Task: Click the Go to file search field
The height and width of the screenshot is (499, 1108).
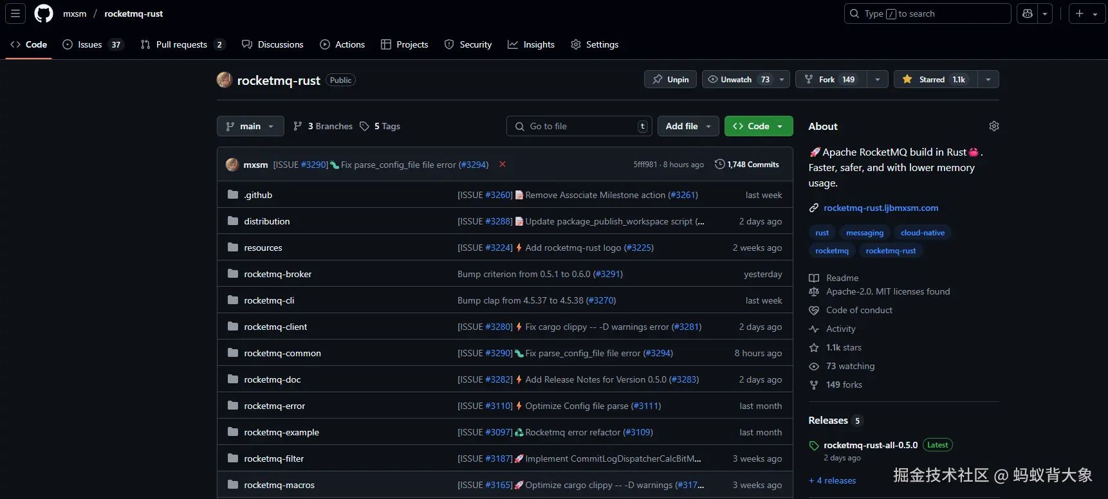Action: point(579,126)
